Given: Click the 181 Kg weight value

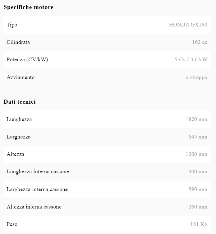Looking at the screenshot, I should [x=199, y=224].
